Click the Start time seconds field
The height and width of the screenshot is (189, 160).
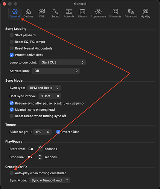(32, 149)
